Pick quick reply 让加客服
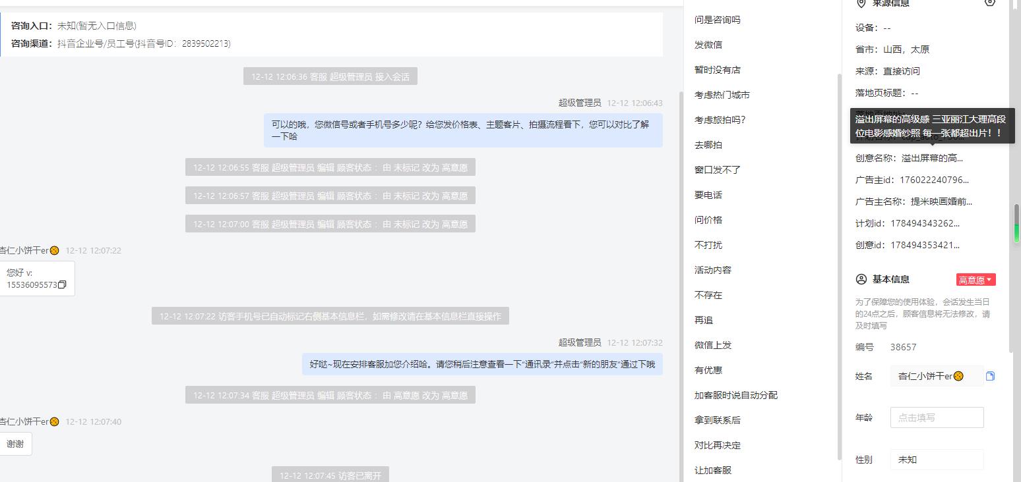 (712, 470)
